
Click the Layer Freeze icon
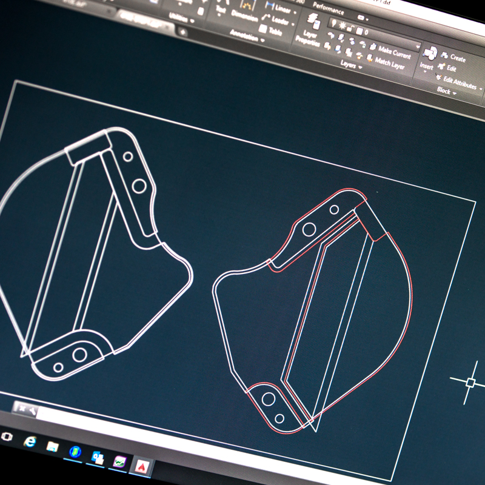coord(352,41)
